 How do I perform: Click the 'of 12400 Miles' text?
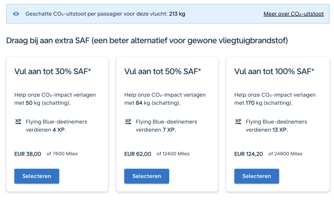pos(173,154)
